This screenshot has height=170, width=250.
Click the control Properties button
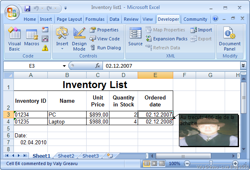click(x=104, y=30)
